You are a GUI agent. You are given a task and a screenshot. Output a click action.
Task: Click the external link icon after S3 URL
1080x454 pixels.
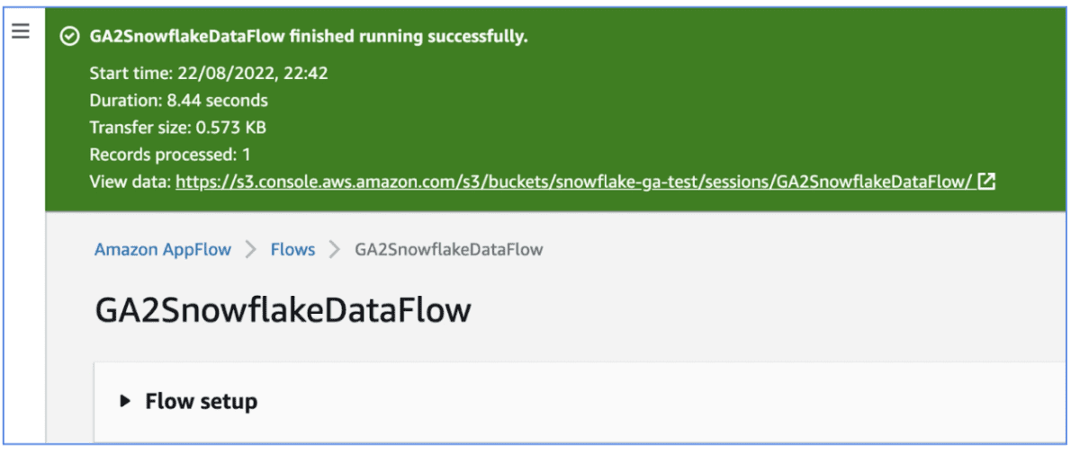click(986, 182)
